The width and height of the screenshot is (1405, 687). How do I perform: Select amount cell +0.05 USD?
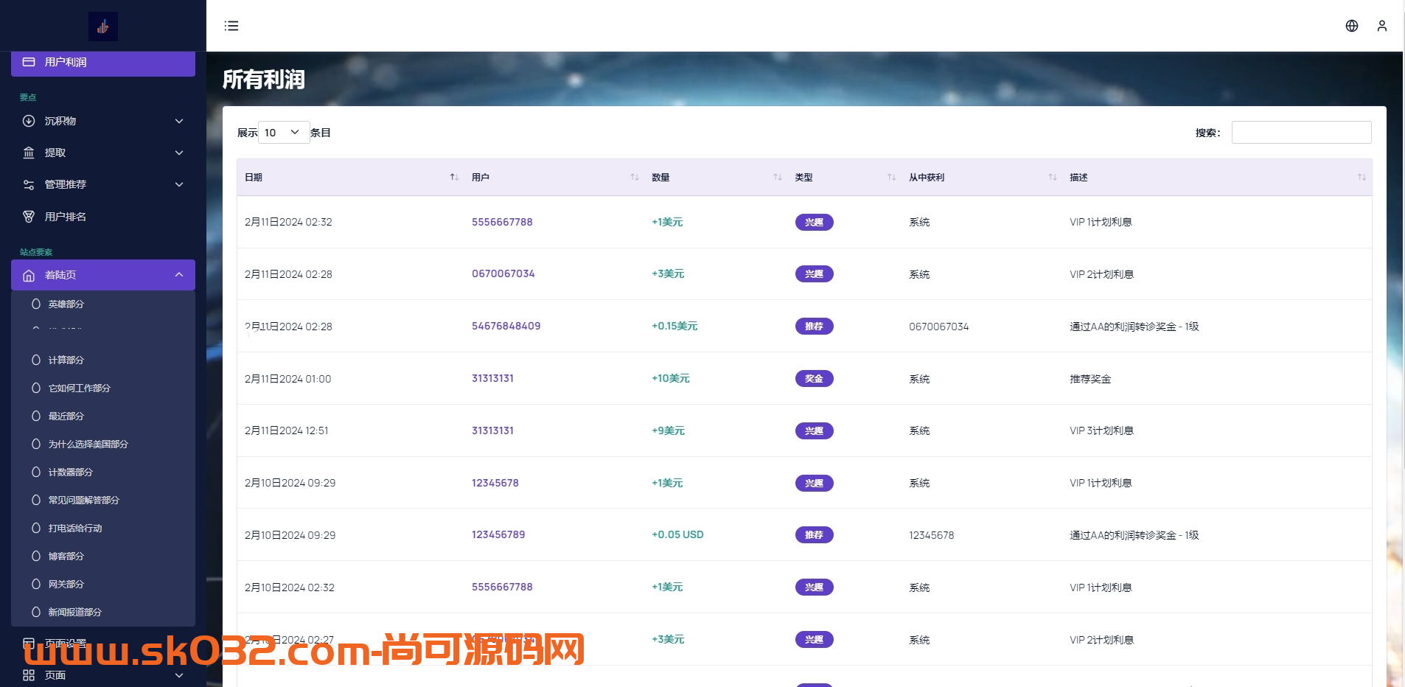click(x=677, y=534)
